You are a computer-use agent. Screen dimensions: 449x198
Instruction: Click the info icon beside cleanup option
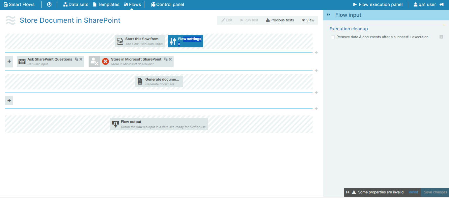point(441,37)
